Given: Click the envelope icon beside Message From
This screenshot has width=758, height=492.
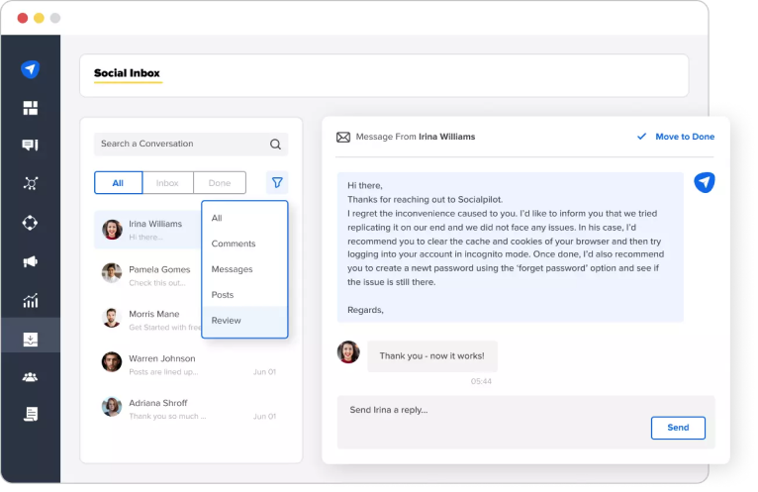Looking at the screenshot, I should coord(343,138).
